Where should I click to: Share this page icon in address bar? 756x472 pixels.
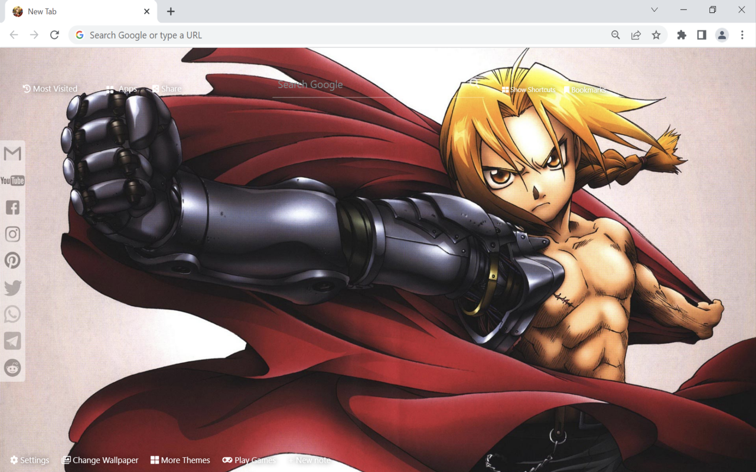coord(636,35)
